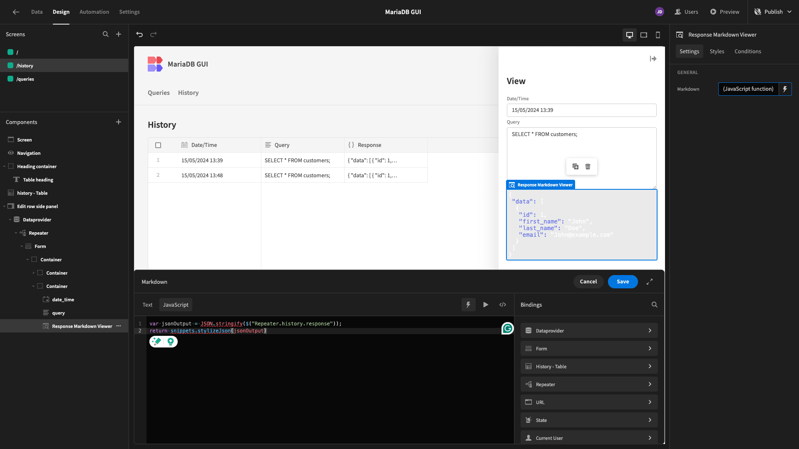Image resolution: width=799 pixels, height=449 pixels.
Task: Click the redo arrow icon
Action: coord(154,35)
